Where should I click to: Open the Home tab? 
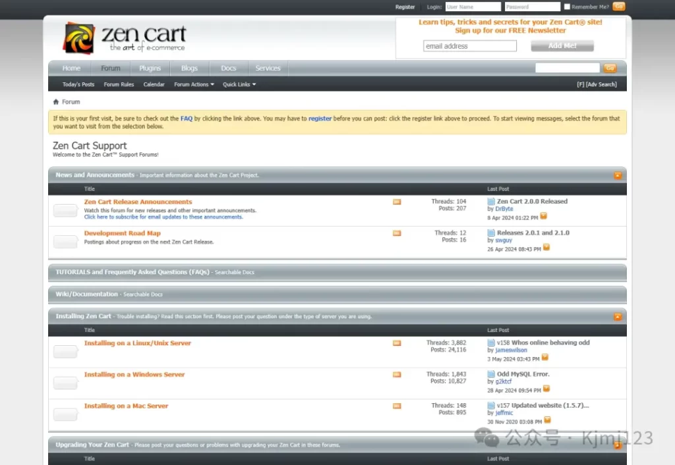pyautogui.click(x=71, y=68)
